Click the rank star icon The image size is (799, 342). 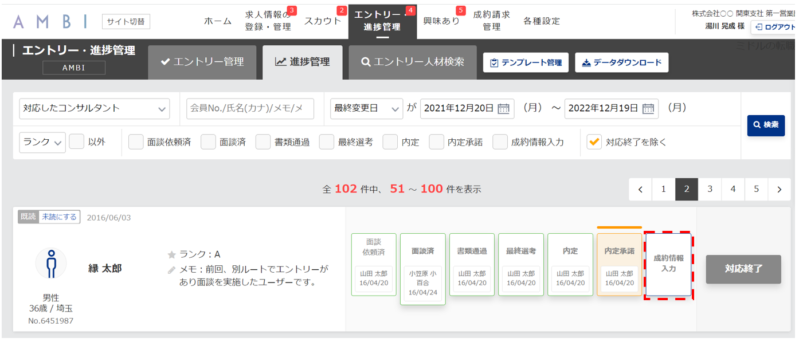point(171,255)
